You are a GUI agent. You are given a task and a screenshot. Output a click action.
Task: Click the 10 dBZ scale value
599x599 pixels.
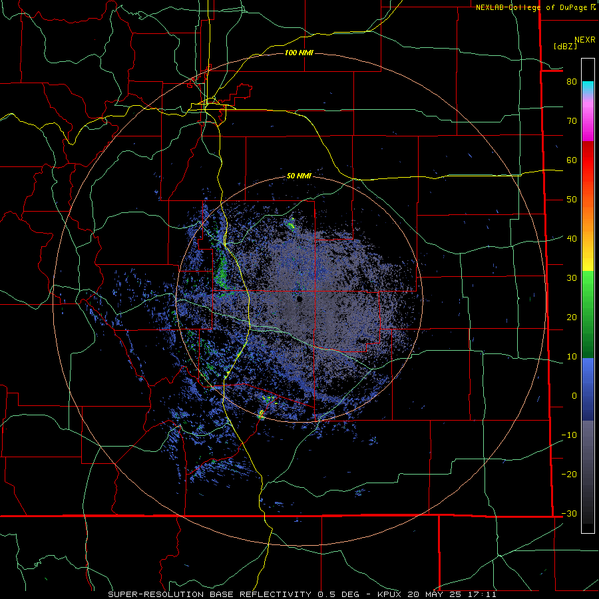(x=572, y=357)
